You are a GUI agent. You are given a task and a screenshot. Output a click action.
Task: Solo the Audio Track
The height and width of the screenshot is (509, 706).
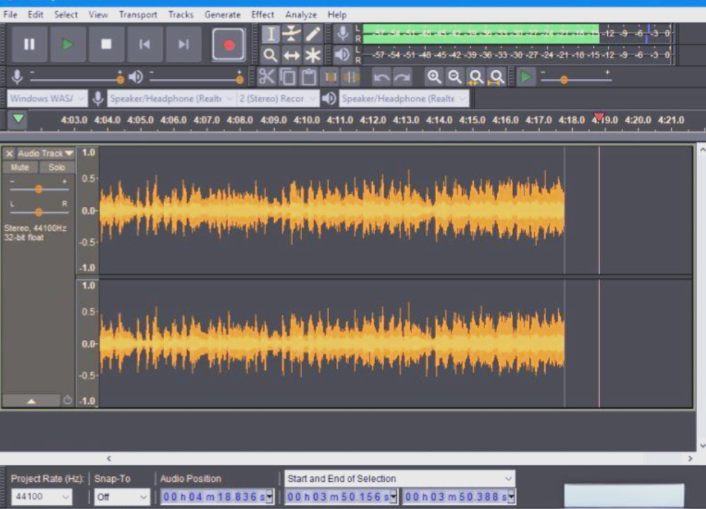(x=57, y=168)
